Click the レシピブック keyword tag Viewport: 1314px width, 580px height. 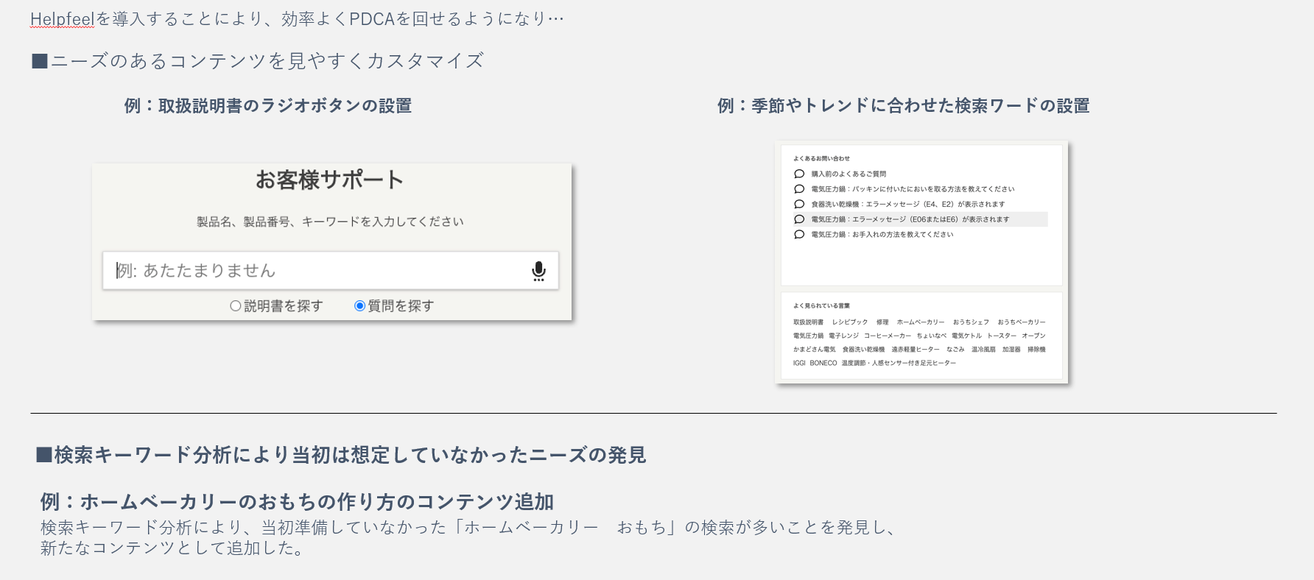click(x=850, y=322)
